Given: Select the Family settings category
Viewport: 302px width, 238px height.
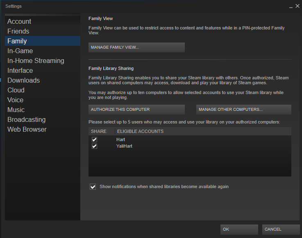Looking at the screenshot, I should pos(43,41).
